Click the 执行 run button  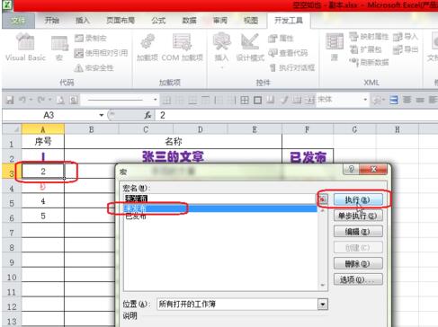coord(358,199)
